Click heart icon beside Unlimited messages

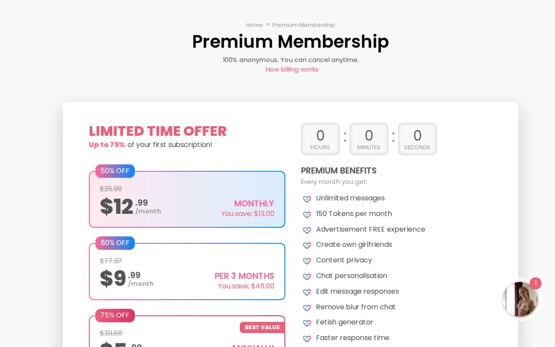[x=307, y=199]
